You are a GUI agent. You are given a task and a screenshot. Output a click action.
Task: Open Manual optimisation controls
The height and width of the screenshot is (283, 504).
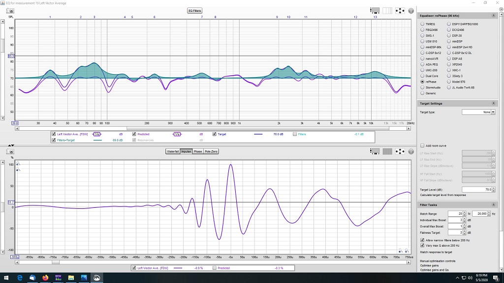click(438, 261)
